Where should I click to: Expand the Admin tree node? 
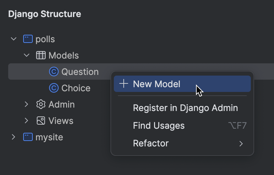(x=27, y=105)
